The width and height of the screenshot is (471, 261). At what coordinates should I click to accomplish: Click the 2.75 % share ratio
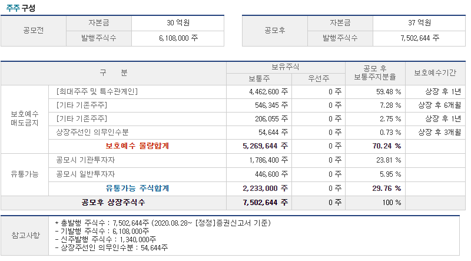click(x=390, y=119)
